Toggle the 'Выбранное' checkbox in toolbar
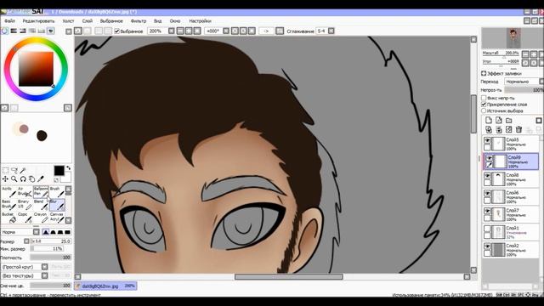The height and width of the screenshot is (306, 544). pyautogui.click(x=117, y=31)
